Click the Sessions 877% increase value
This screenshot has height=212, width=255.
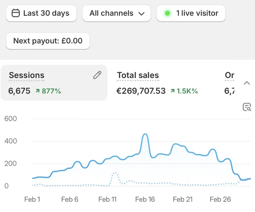point(48,91)
